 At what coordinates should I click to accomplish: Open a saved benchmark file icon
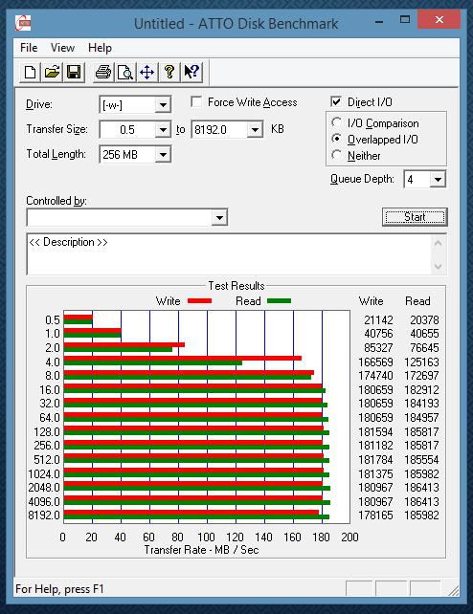(x=52, y=72)
